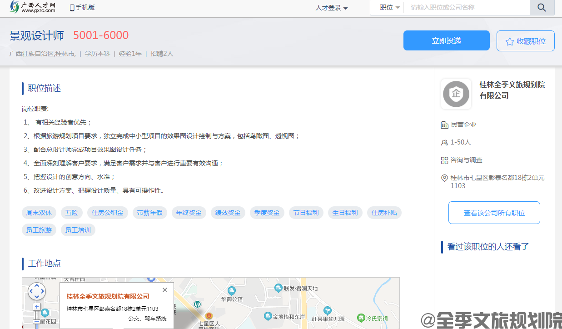Click the company shield logo thumbnail

click(x=456, y=94)
